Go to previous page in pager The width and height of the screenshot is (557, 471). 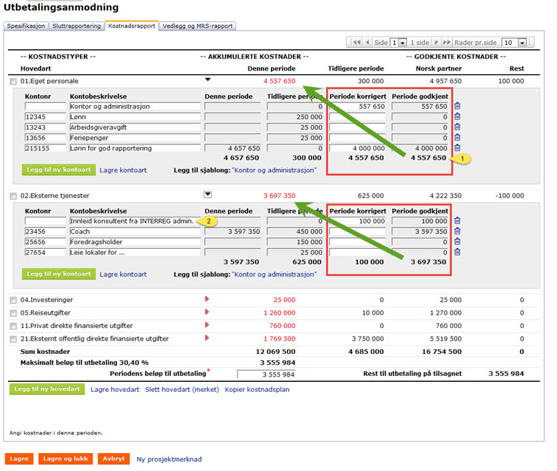367,43
